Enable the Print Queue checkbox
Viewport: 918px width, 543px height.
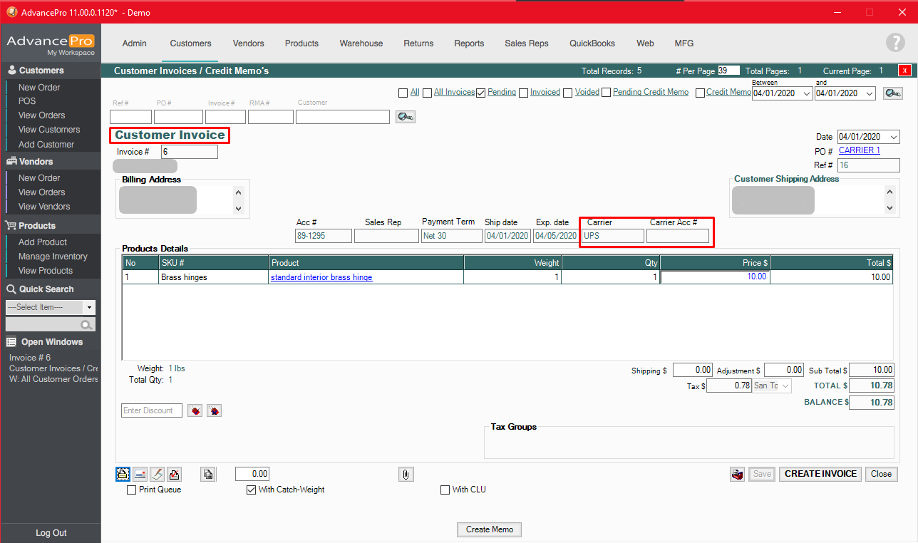(131, 490)
